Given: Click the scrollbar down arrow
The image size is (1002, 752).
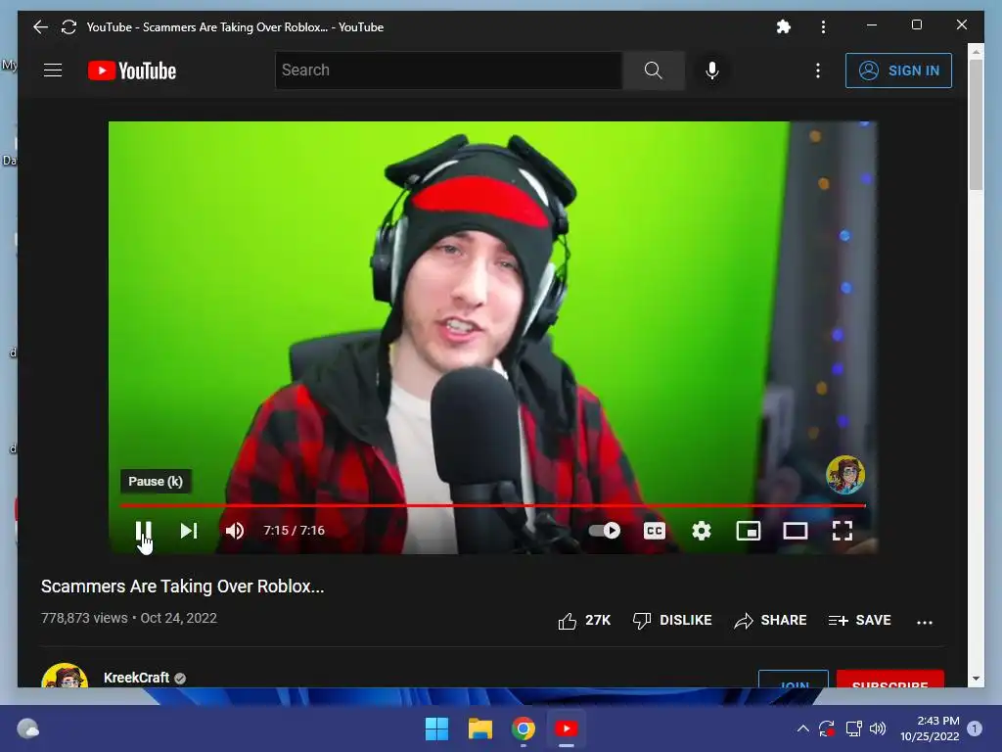Looking at the screenshot, I should (x=976, y=679).
